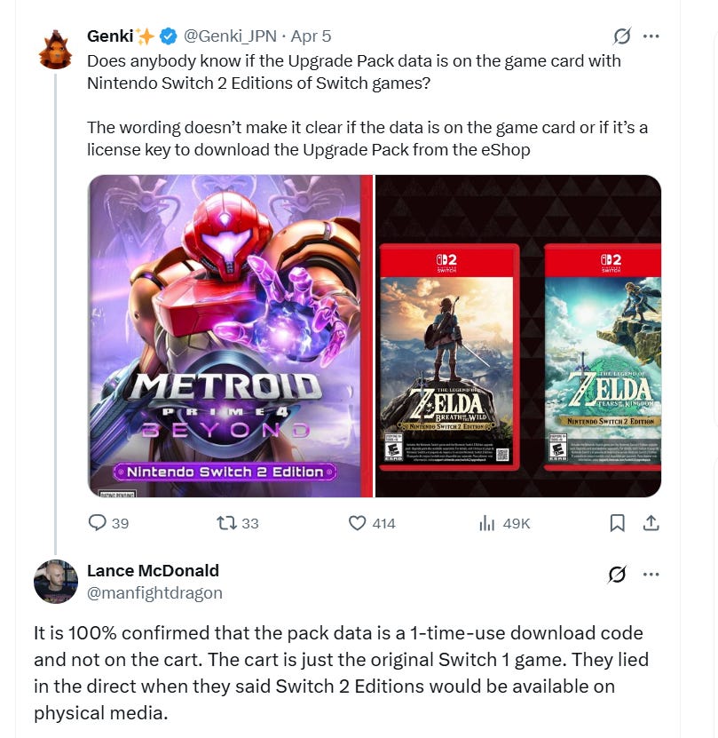Click the retweet icon with 33 reposts
The height and width of the screenshot is (738, 718).
pyautogui.click(x=226, y=523)
